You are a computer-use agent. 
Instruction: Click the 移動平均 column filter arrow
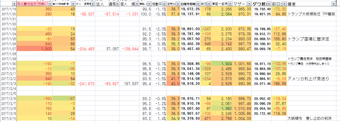pos(164,4)
